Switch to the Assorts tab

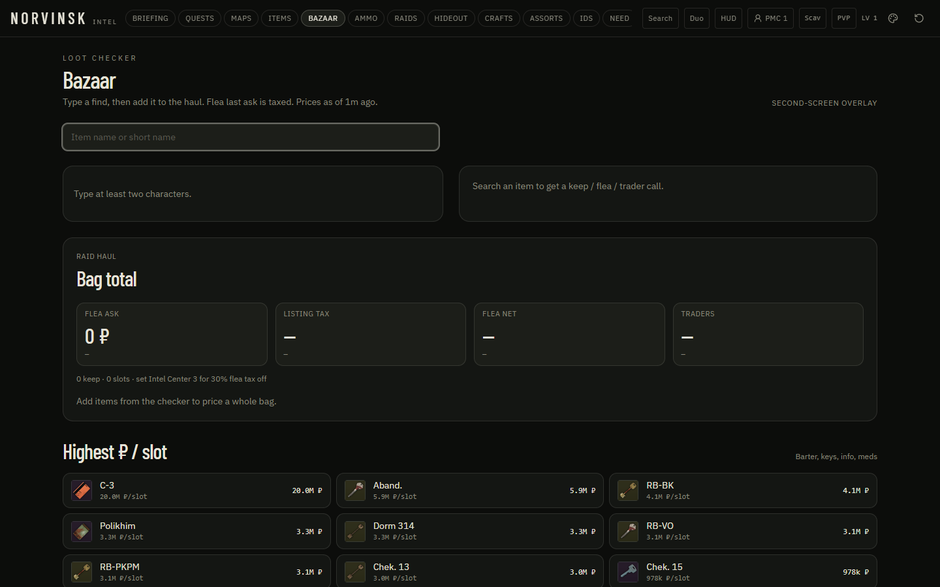(x=546, y=18)
